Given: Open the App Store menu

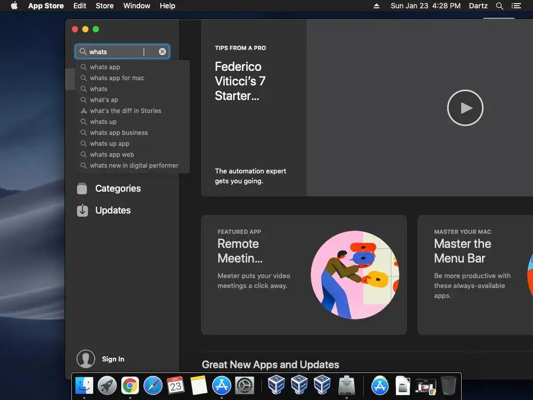Looking at the screenshot, I should pyautogui.click(x=46, y=6).
